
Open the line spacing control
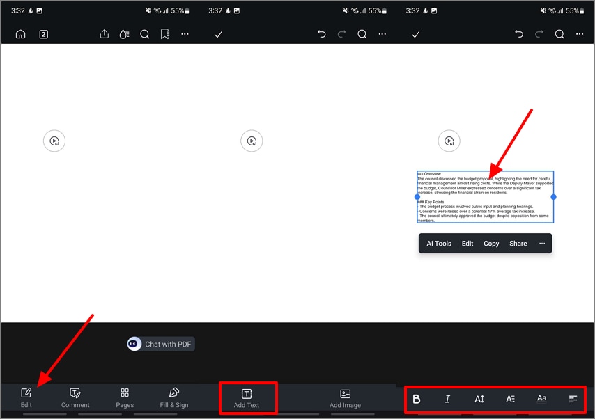511,399
